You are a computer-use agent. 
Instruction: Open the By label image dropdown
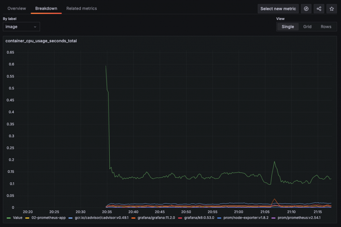[x=21, y=27]
